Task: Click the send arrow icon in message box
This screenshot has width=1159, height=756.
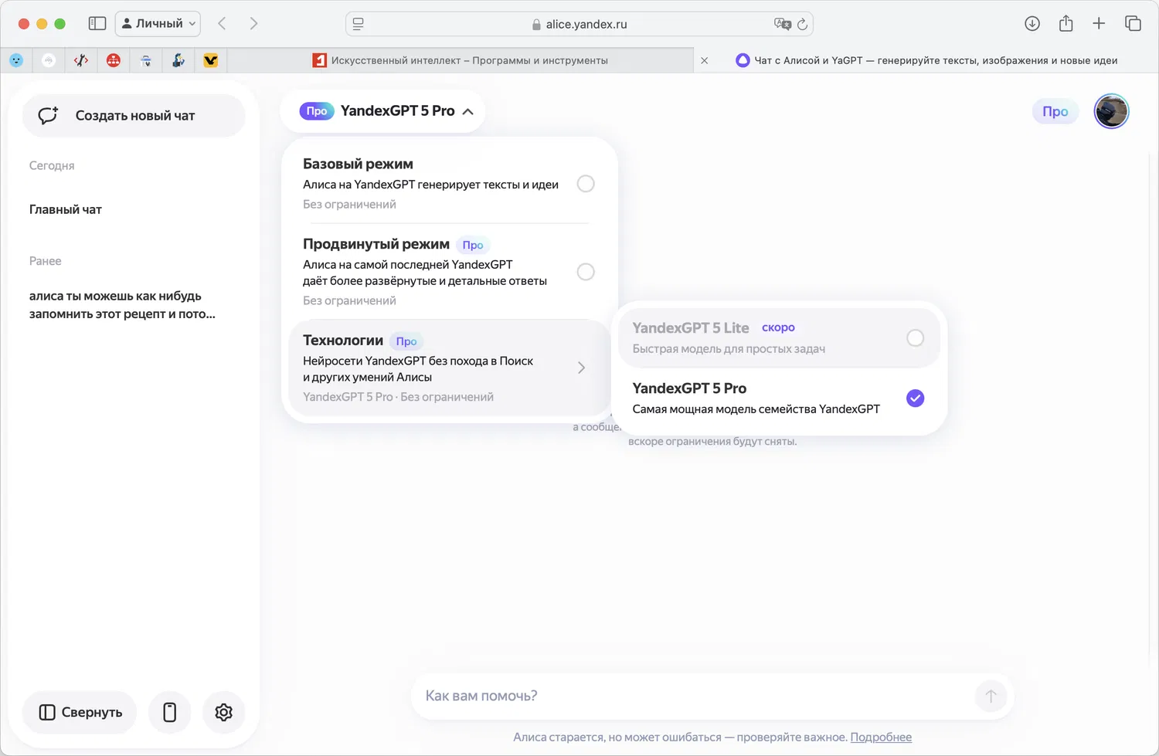Action: pos(991,696)
